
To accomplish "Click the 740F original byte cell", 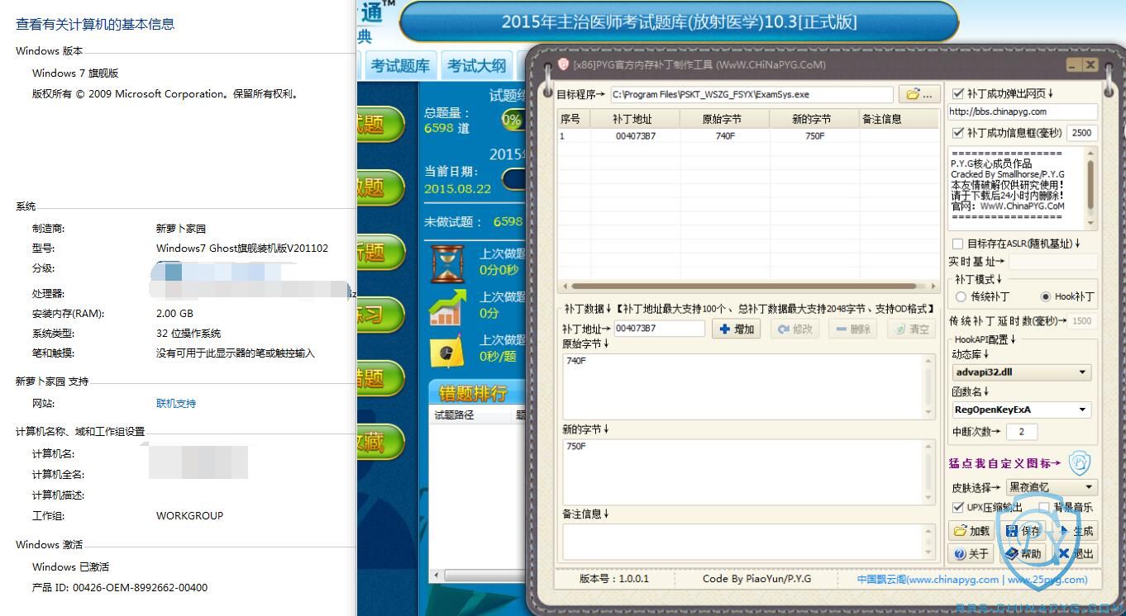I will pyautogui.click(x=725, y=136).
